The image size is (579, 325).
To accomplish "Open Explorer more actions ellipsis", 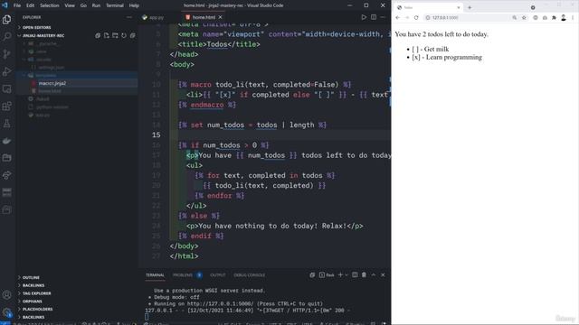I will [128, 17].
